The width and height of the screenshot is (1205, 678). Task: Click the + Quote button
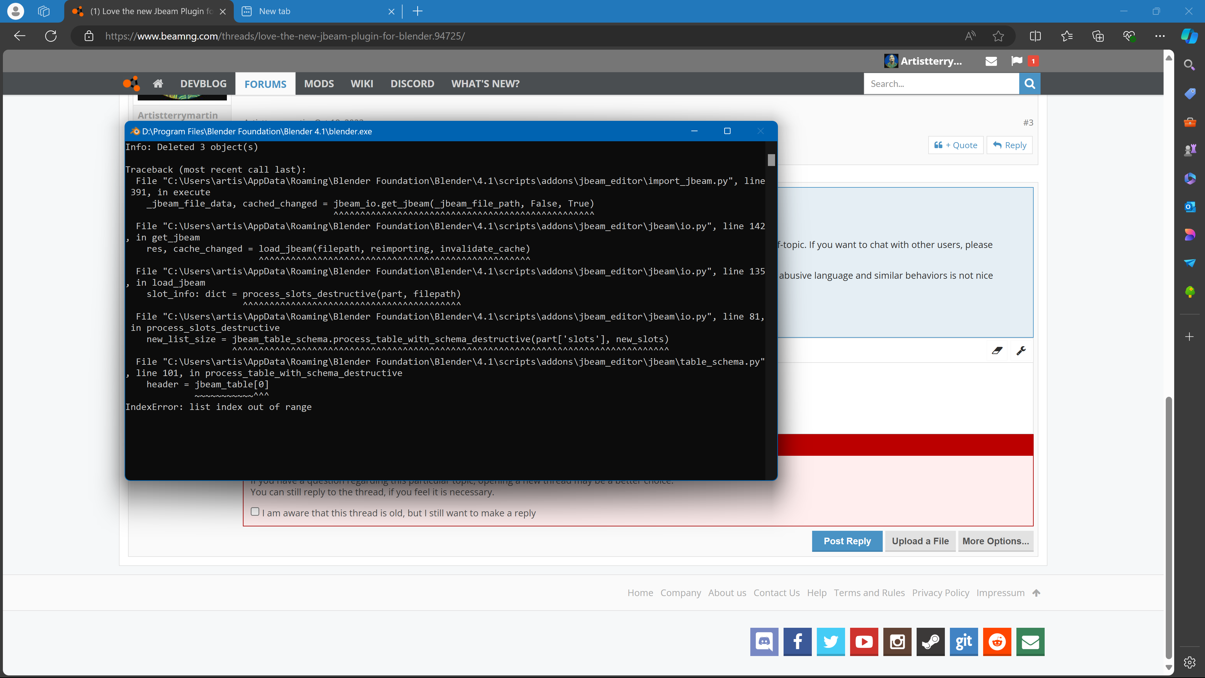[956, 145]
